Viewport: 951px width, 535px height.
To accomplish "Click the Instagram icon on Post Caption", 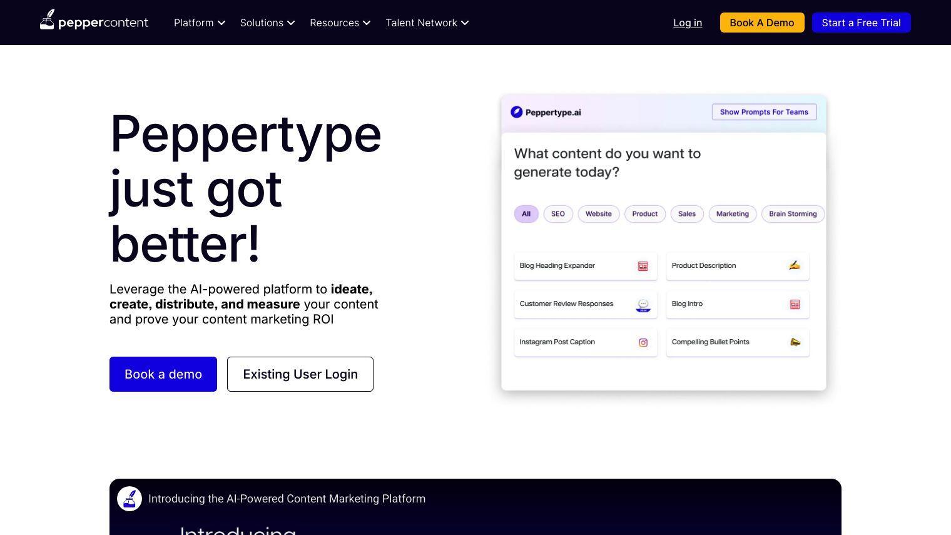I will [x=643, y=343].
